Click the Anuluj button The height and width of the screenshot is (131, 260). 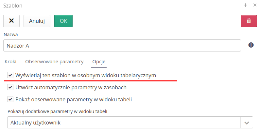click(37, 21)
